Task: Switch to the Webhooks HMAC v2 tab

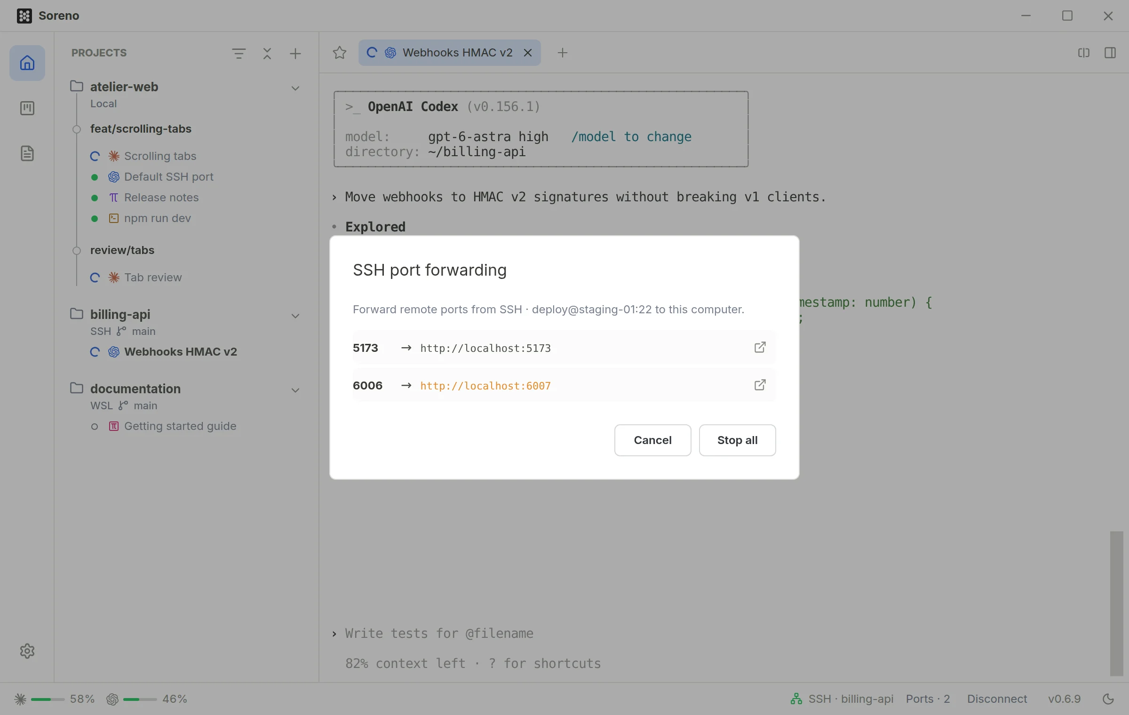Action: (449, 53)
